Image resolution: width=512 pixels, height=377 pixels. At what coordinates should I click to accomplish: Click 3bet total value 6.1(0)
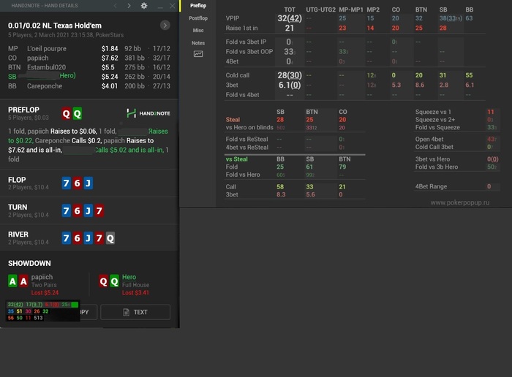pos(290,85)
